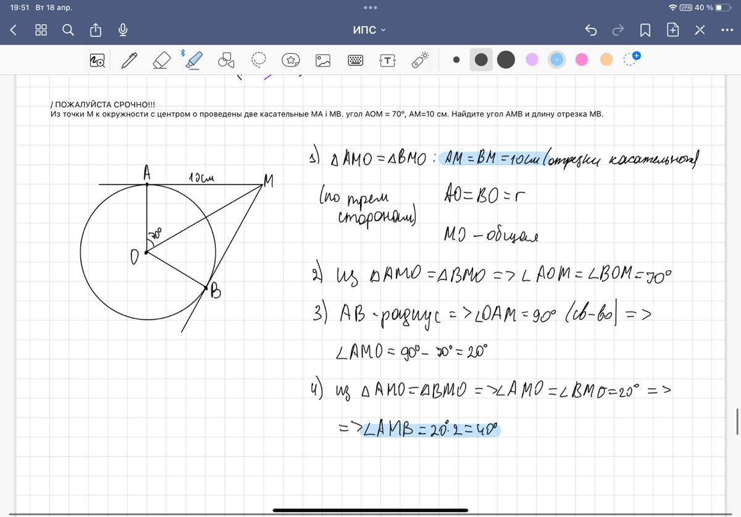Open search in the notebook
The image size is (741, 517).
[x=69, y=30]
